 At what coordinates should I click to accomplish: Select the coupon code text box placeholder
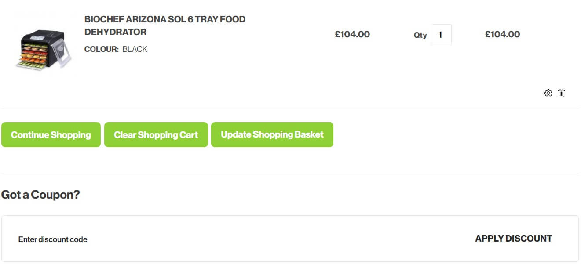[53, 239]
